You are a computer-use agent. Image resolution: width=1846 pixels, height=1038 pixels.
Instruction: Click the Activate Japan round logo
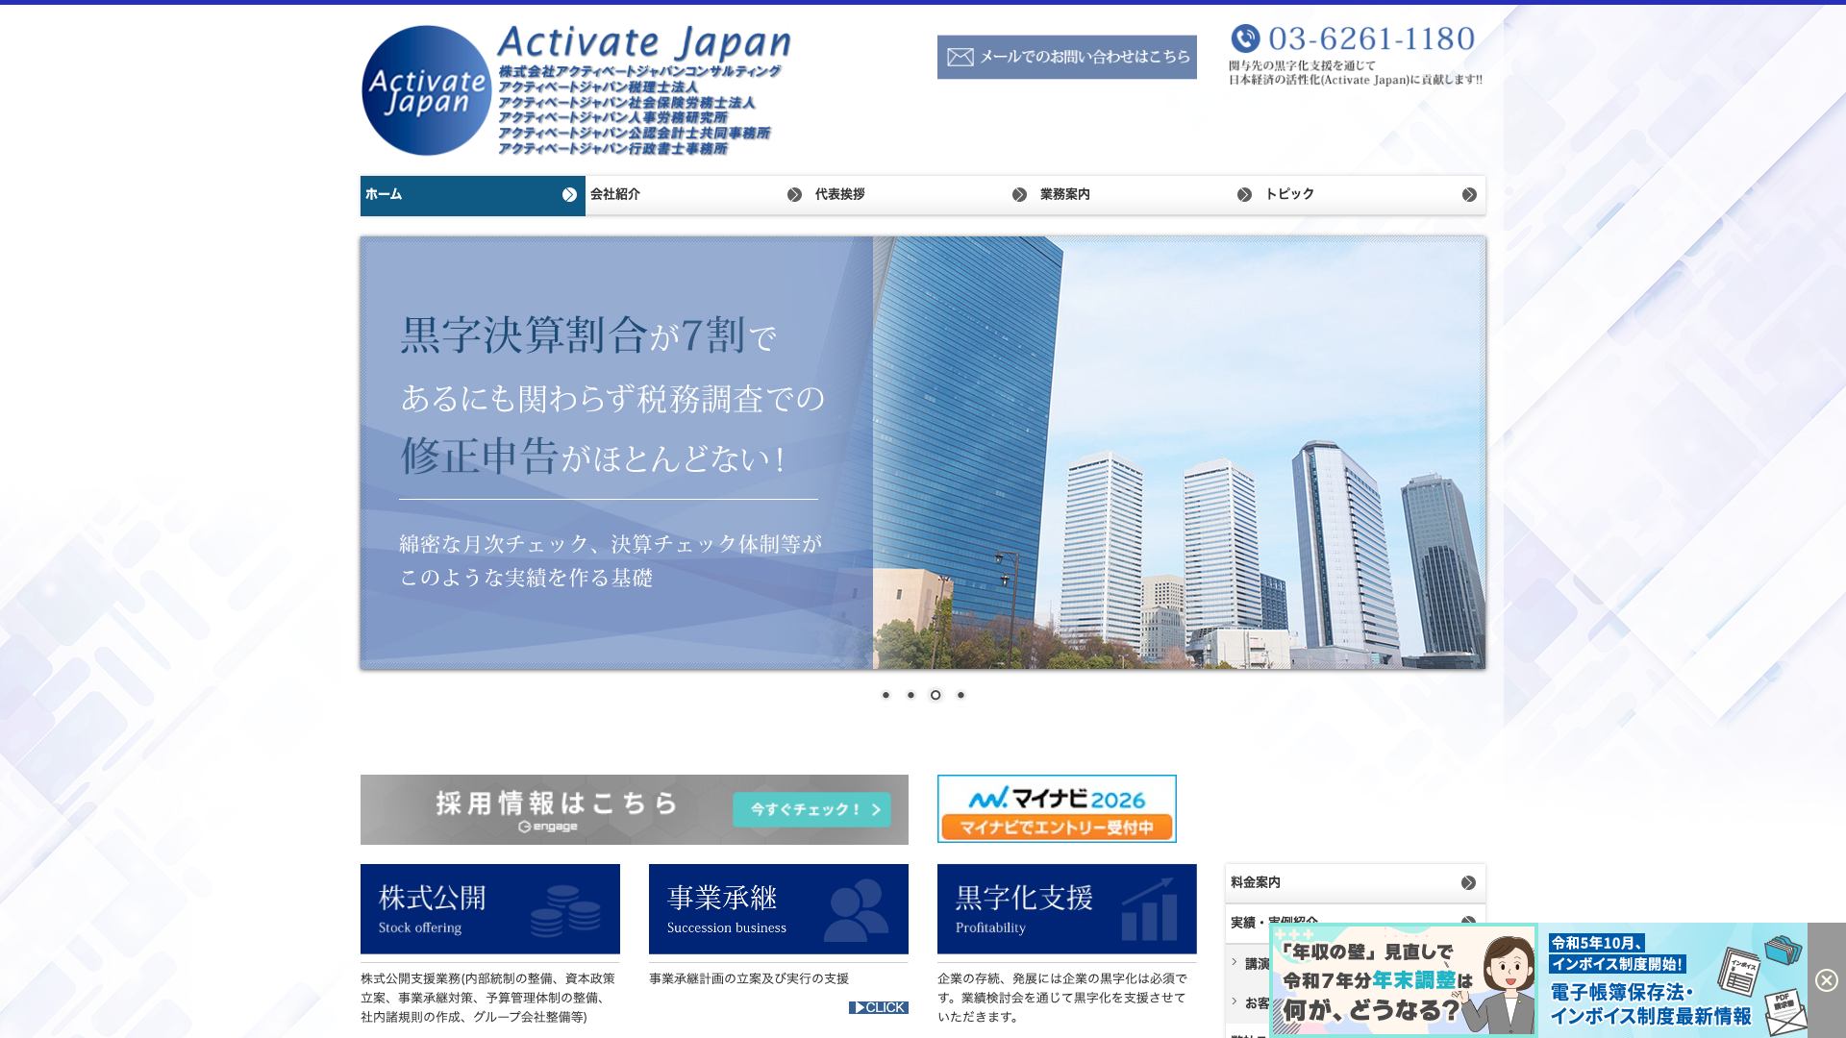pyautogui.click(x=427, y=90)
